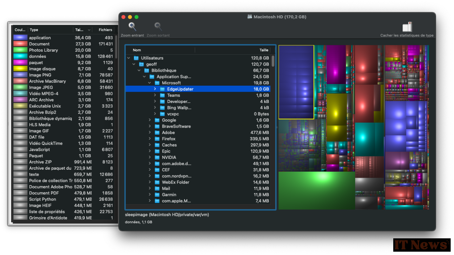Click the large green treemap block
The width and height of the screenshot is (454, 255).
tap(316, 191)
